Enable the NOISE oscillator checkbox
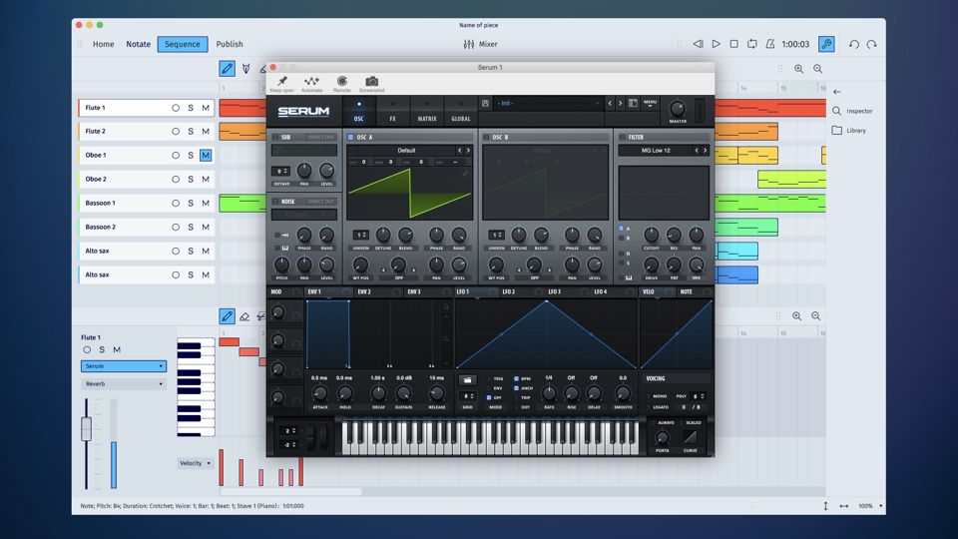 pos(275,202)
